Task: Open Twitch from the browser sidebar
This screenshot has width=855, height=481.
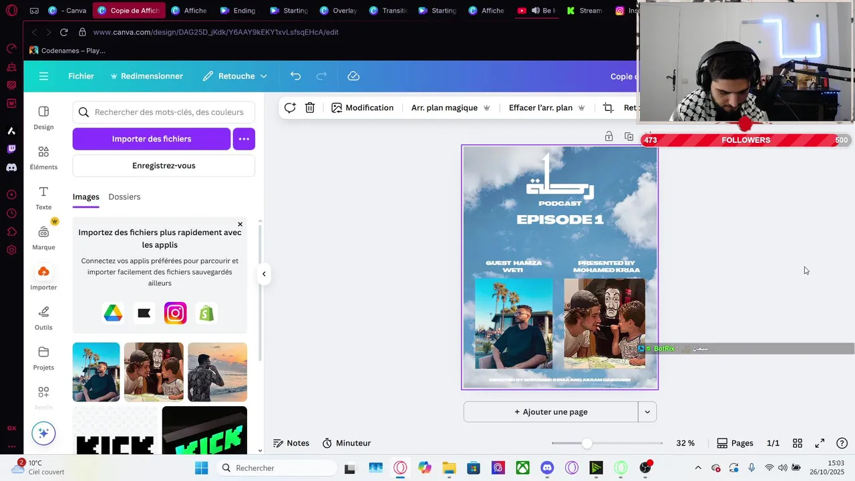Action: 11,149
